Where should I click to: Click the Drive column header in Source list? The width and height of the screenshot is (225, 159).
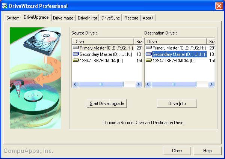pos(103,41)
